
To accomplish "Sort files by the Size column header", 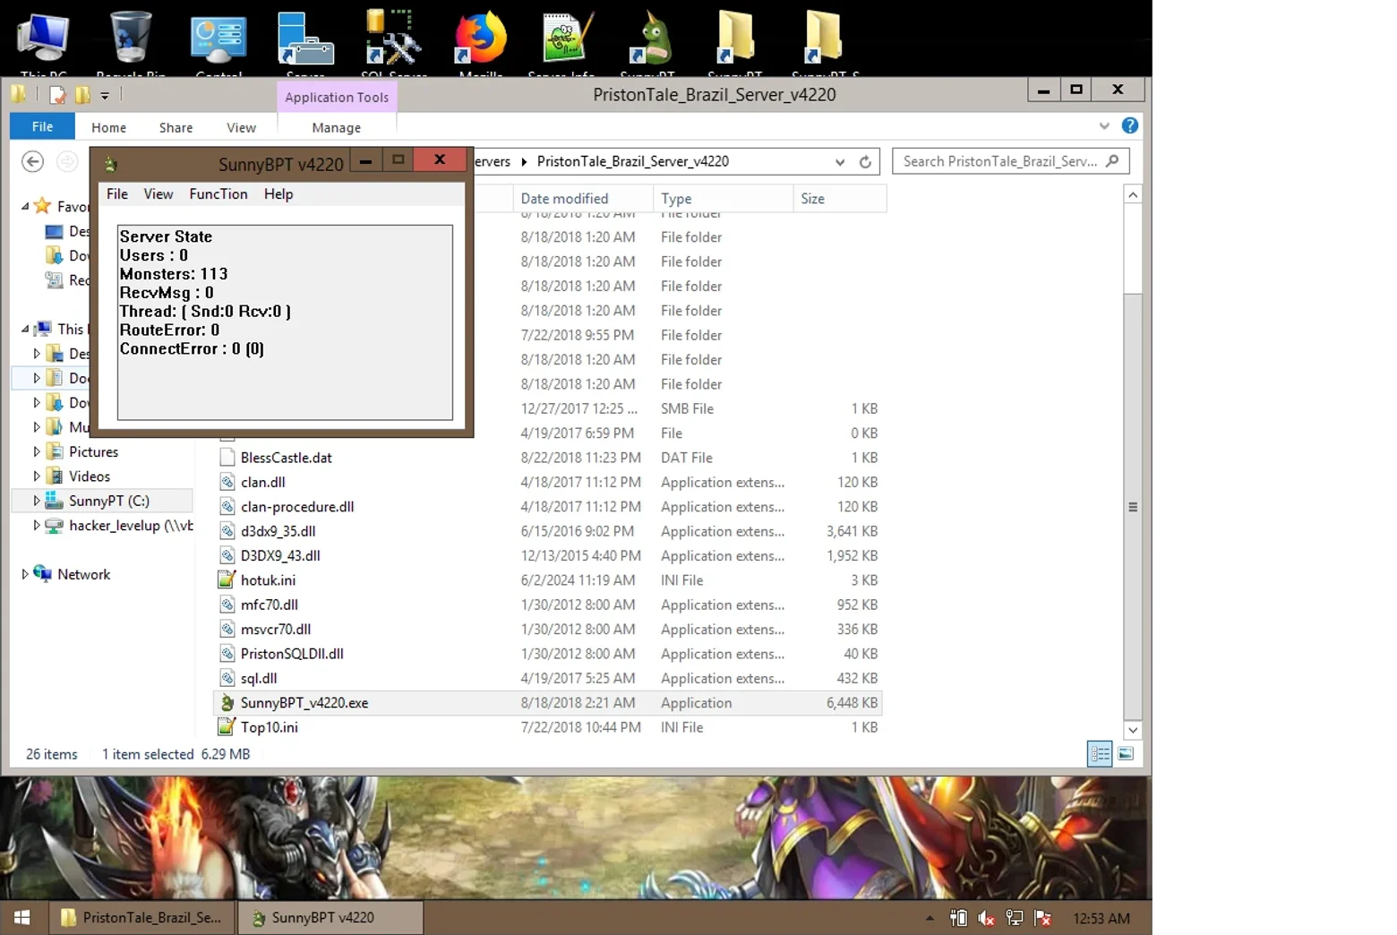I will 839,199.
